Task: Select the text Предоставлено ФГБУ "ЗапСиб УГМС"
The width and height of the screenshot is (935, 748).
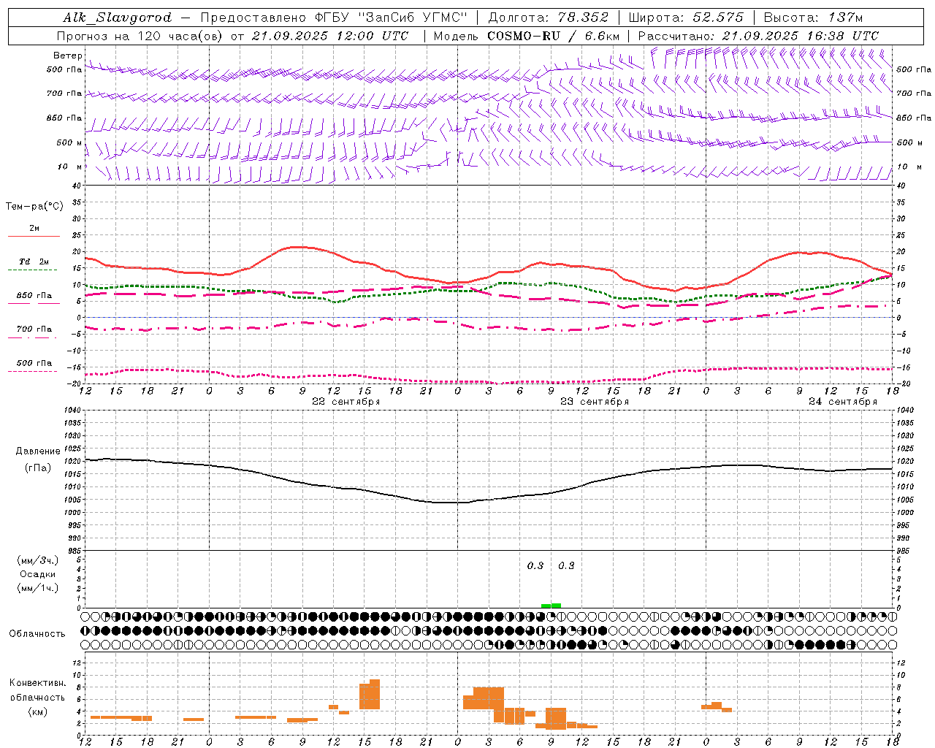Action: [334, 18]
